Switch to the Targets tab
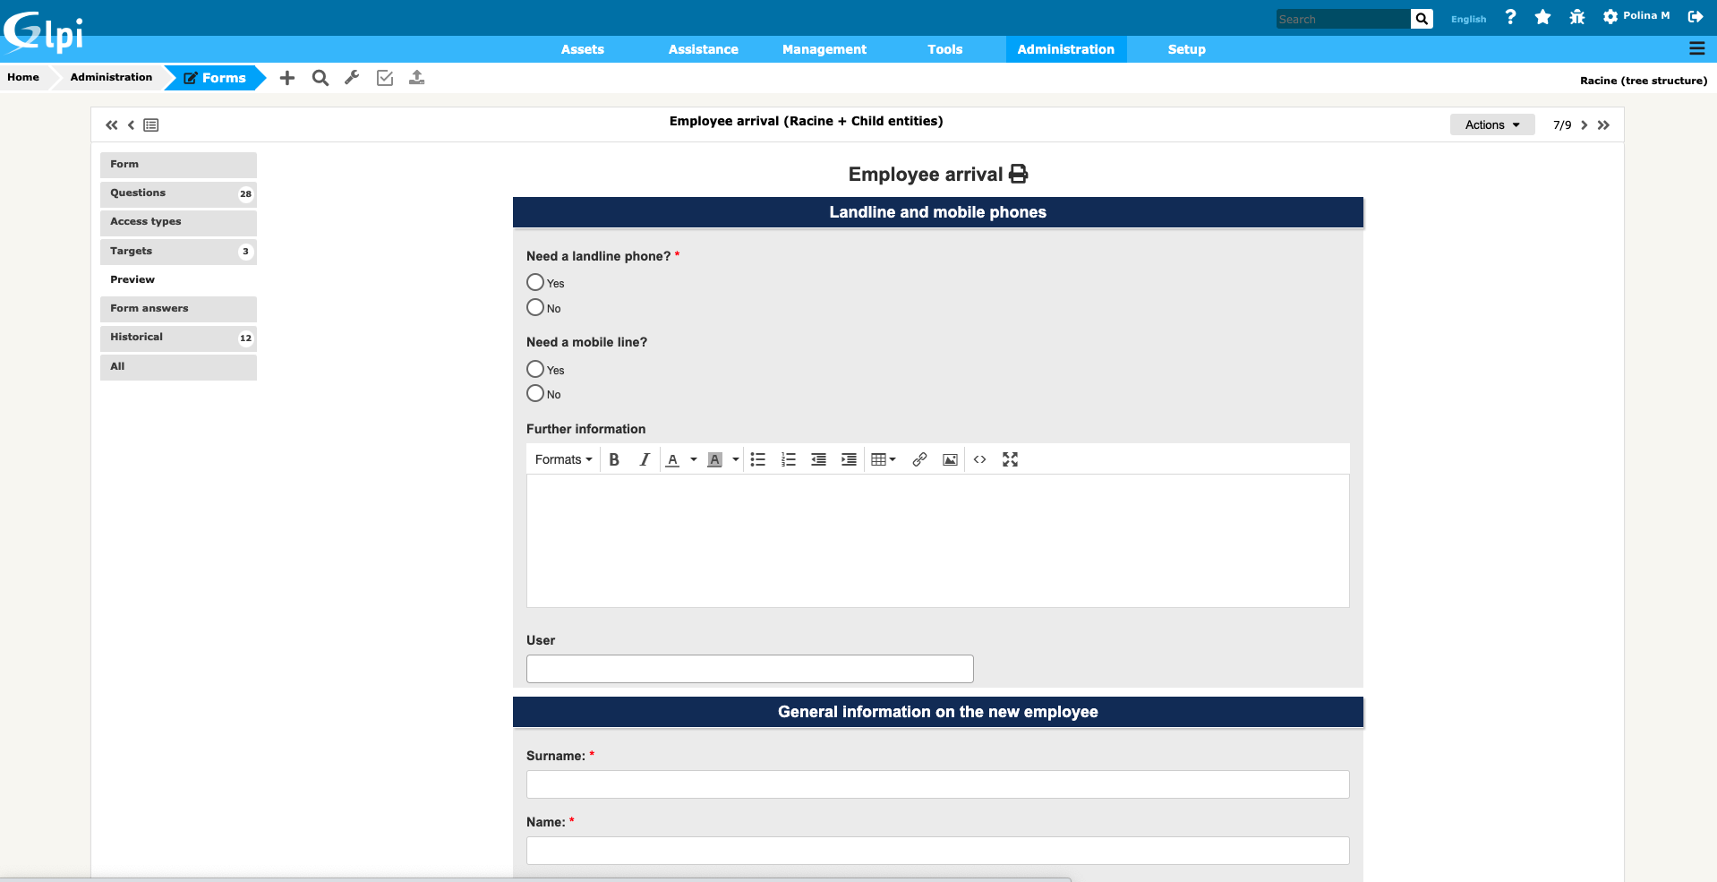 pos(178,252)
